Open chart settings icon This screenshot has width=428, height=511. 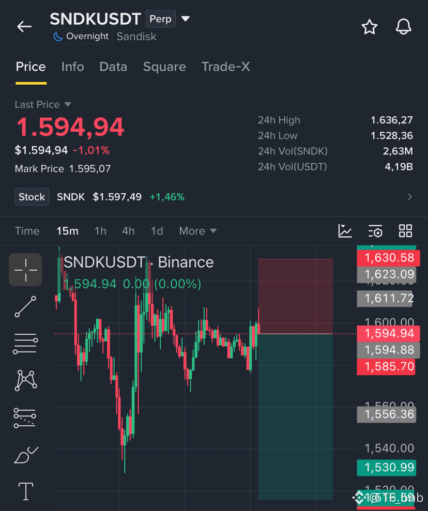click(x=375, y=231)
